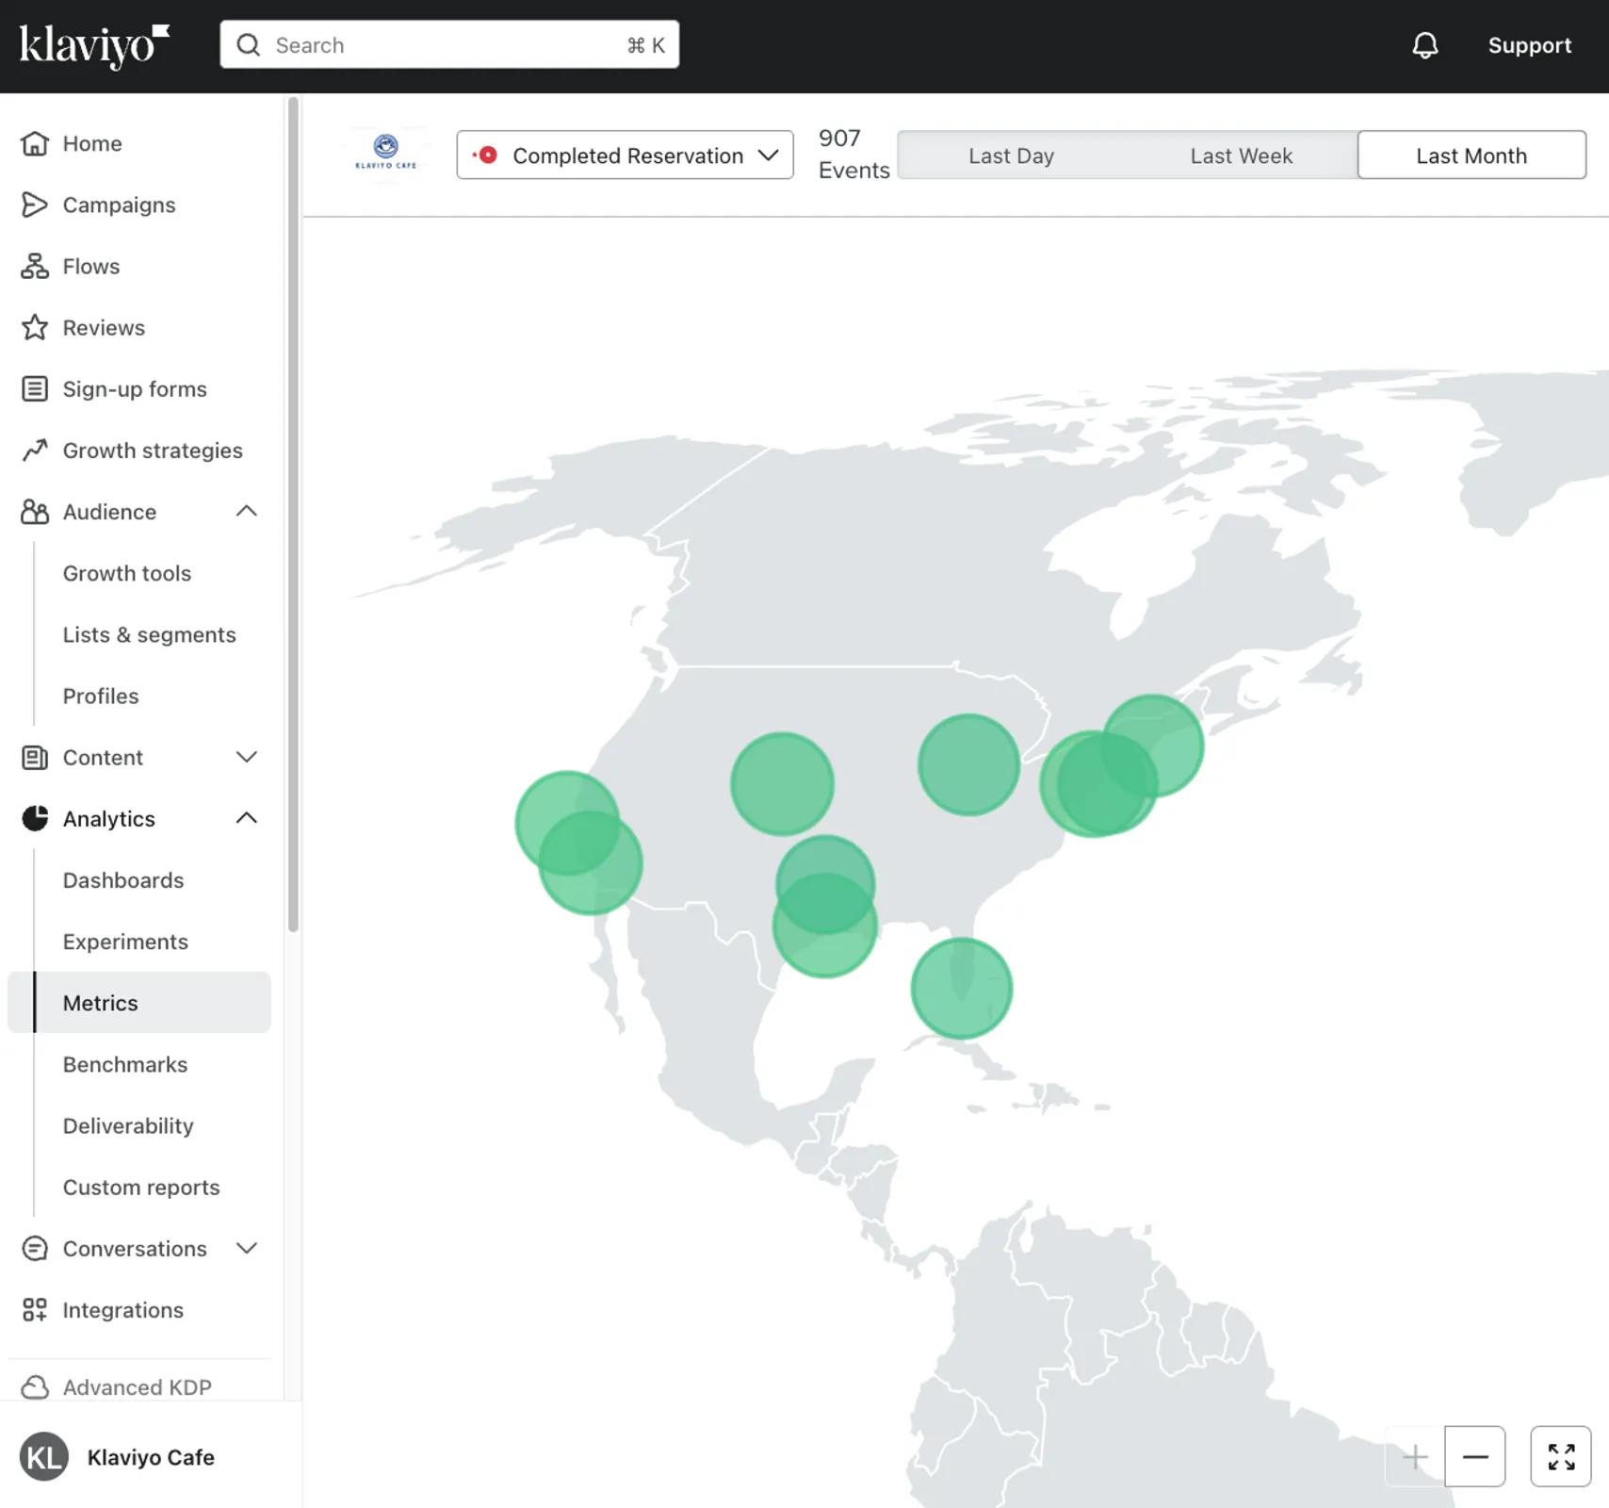1609x1508 pixels.
Task: Click the red Completed Reservation metric icon
Action: point(486,155)
